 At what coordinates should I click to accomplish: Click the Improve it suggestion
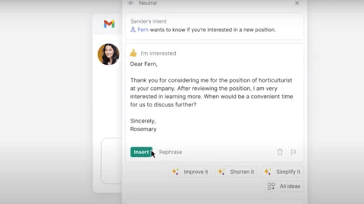pos(191,172)
